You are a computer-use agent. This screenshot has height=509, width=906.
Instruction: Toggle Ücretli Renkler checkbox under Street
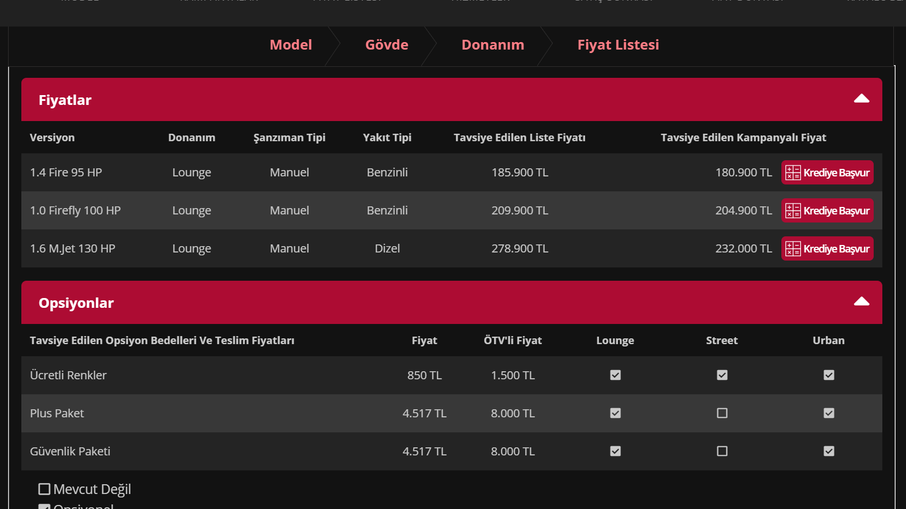click(x=722, y=375)
